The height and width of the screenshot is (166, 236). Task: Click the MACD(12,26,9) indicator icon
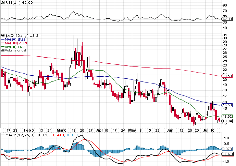point(3,136)
